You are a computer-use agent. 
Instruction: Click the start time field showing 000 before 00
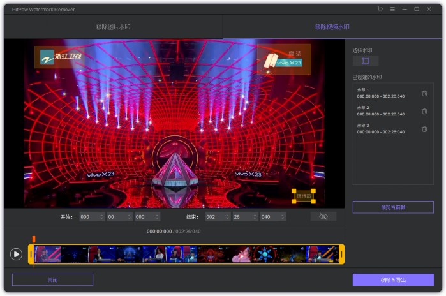(92, 217)
